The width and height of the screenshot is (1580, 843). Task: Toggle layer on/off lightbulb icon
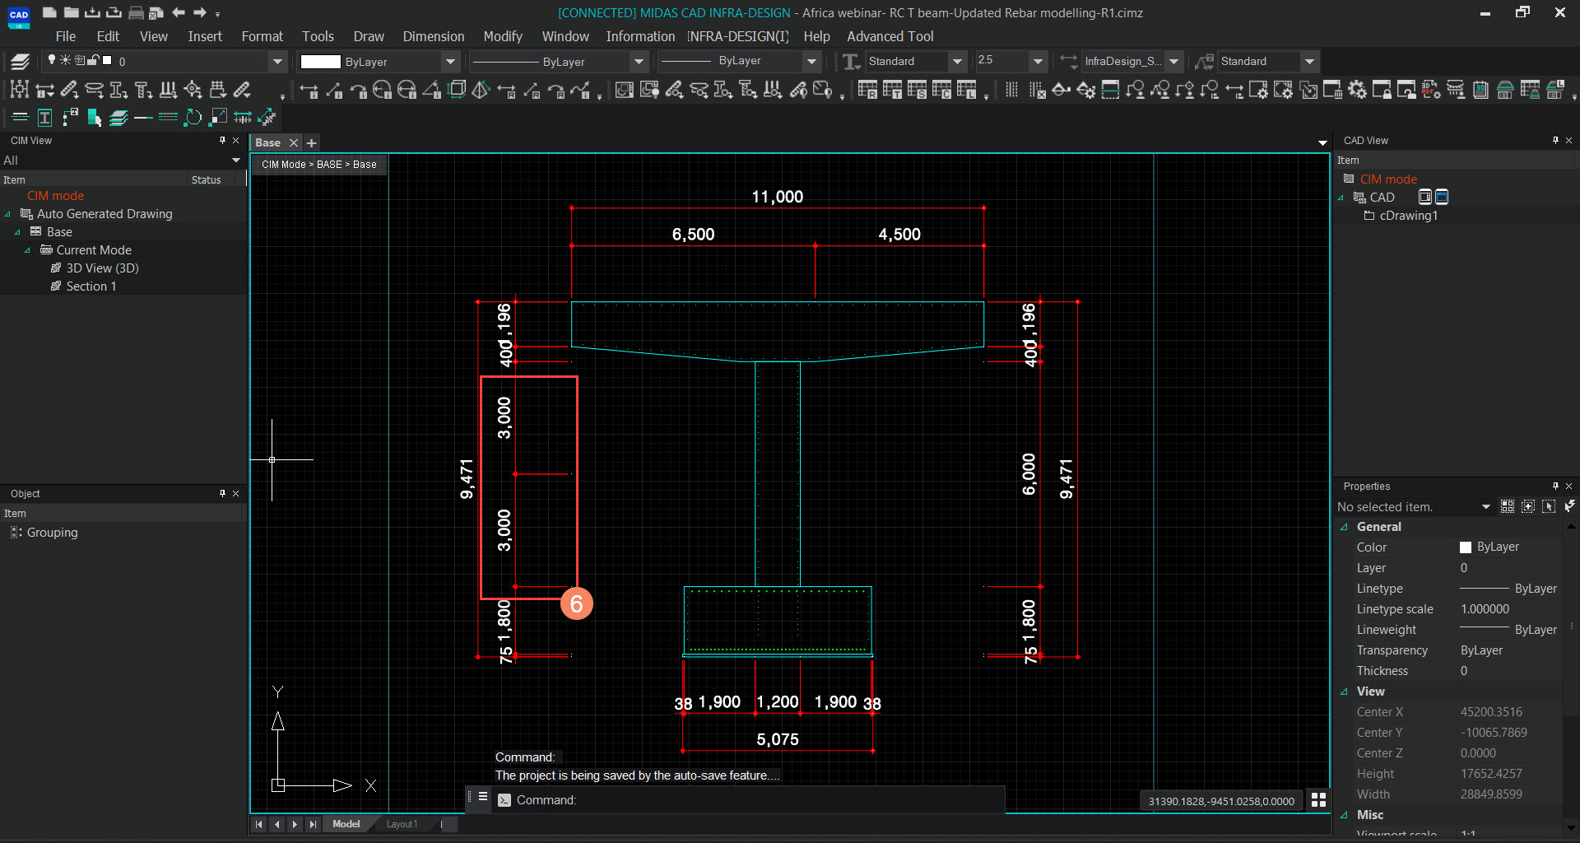(52, 60)
